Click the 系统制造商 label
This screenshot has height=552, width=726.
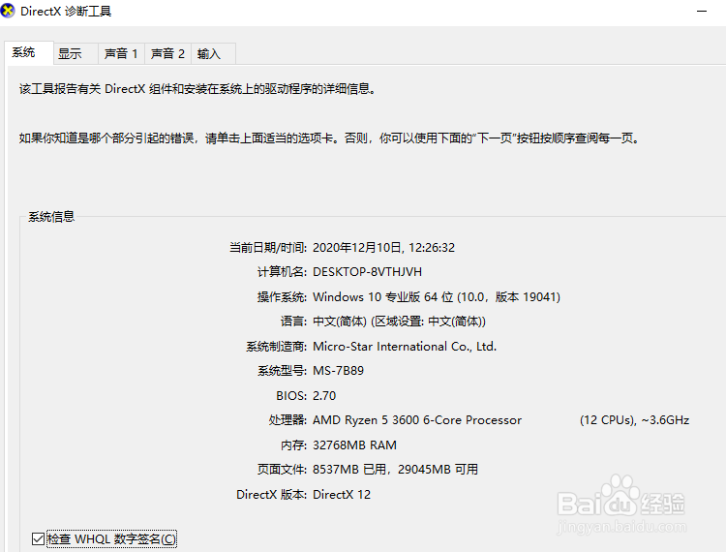[x=276, y=347]
